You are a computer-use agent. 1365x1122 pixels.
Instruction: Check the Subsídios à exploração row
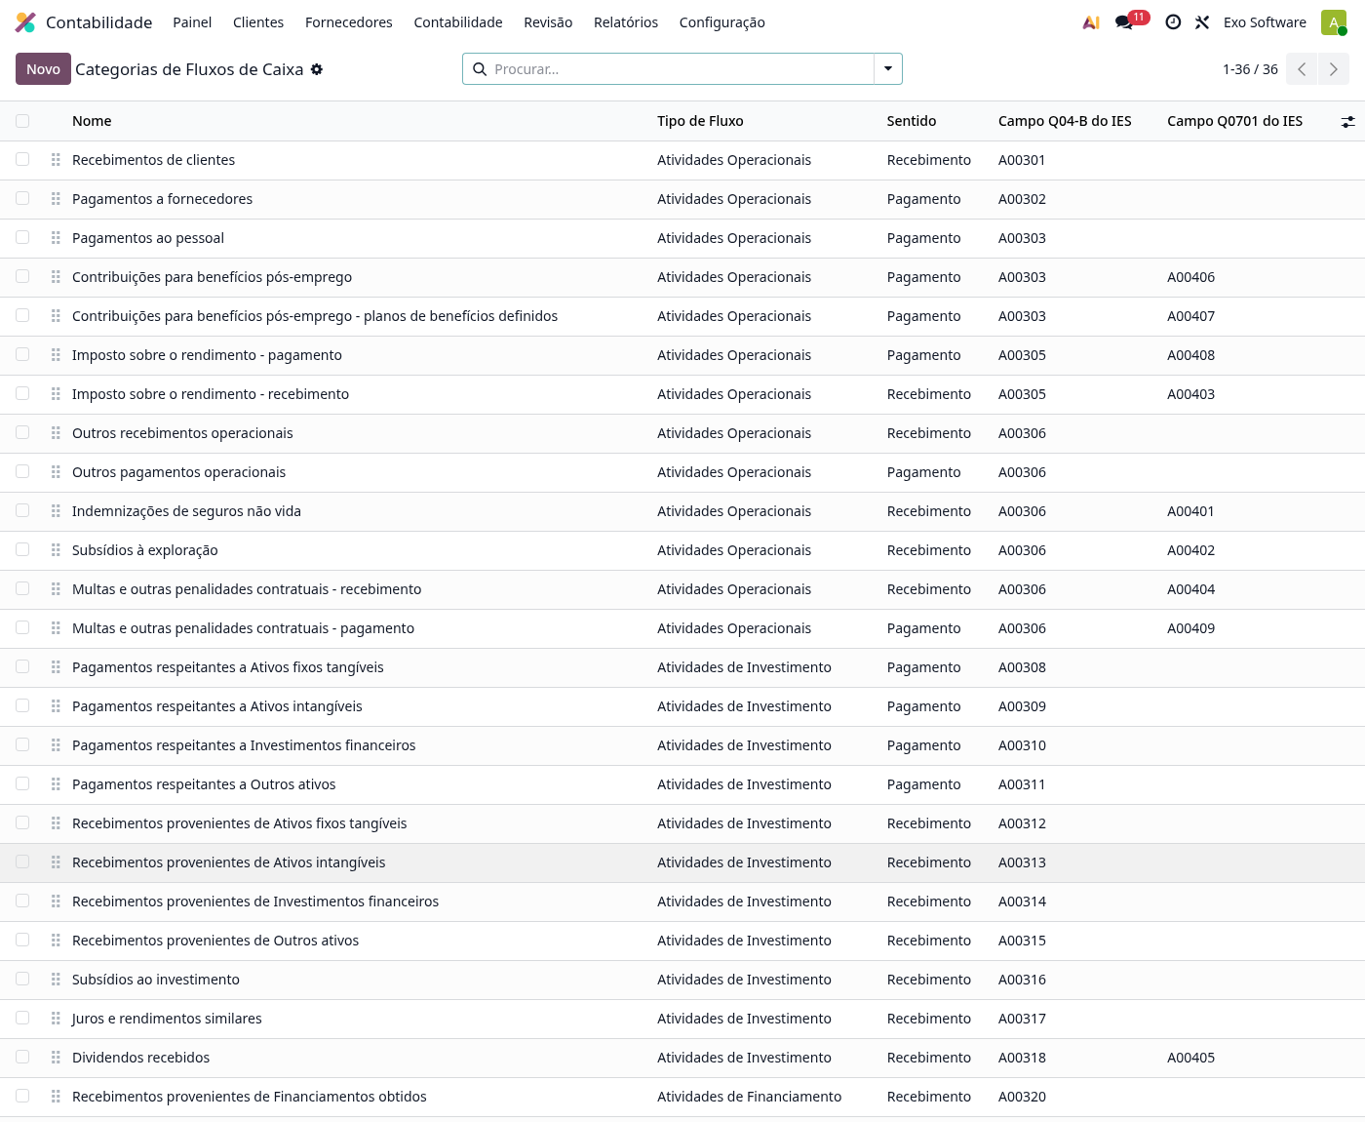(22, 549)
